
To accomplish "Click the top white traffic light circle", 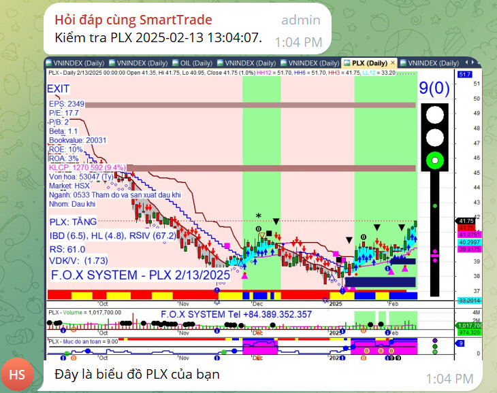I will (435, 114).
